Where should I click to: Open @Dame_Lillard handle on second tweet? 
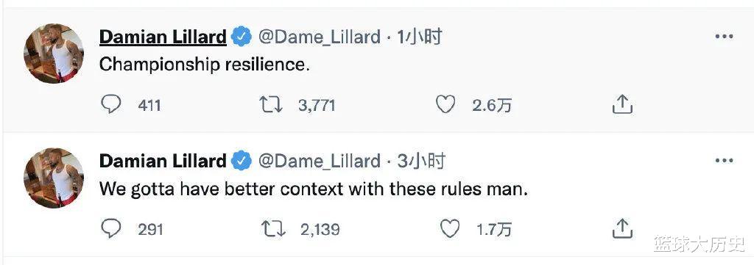[320, 162]
